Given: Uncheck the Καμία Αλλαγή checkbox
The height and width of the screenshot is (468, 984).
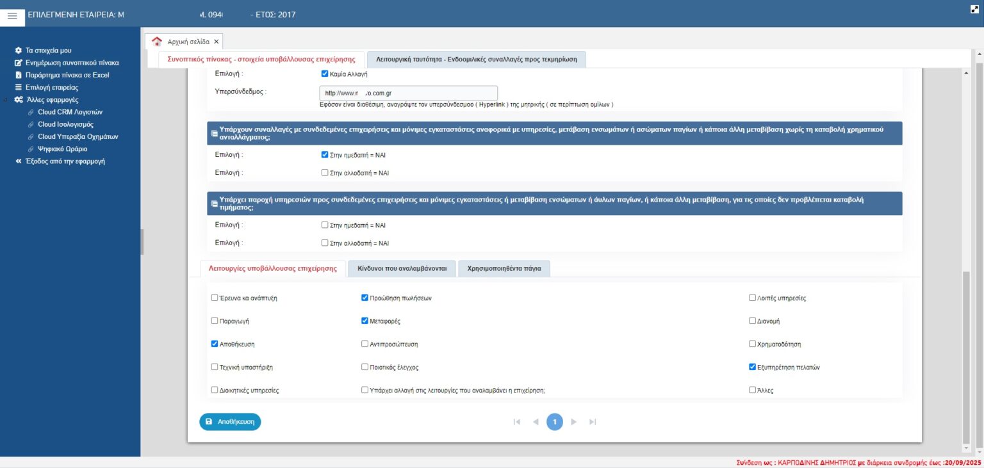Looking at the screenshot, I should tap(325, 74).
